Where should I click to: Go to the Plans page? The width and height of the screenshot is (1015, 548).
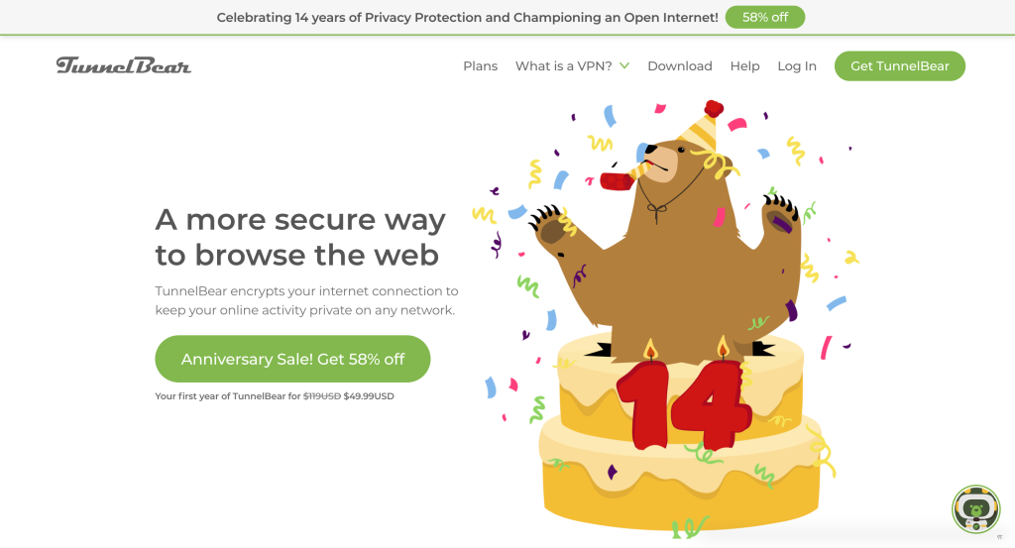(x=480, y=66)
